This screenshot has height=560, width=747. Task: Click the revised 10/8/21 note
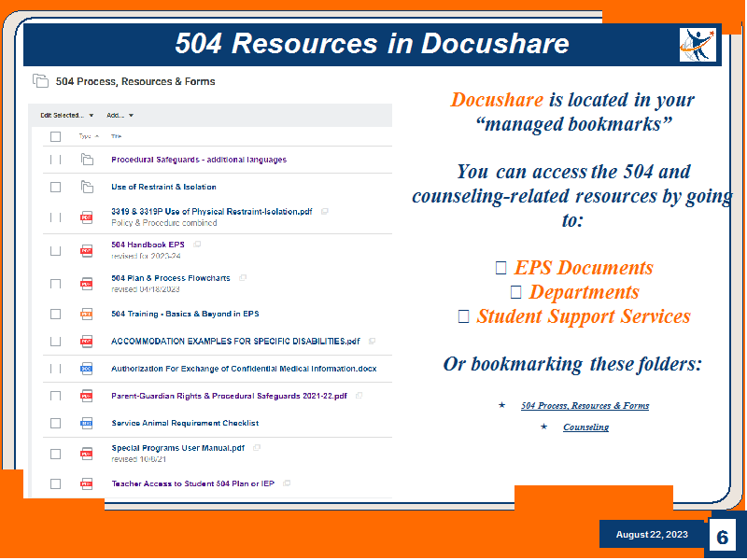point(138,459)
